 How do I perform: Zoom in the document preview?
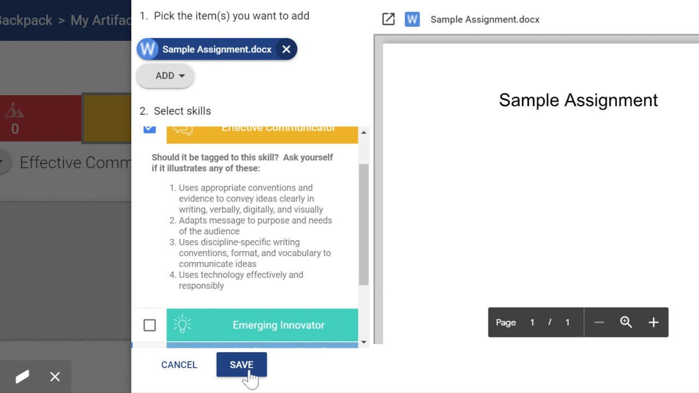click(653, 323)
